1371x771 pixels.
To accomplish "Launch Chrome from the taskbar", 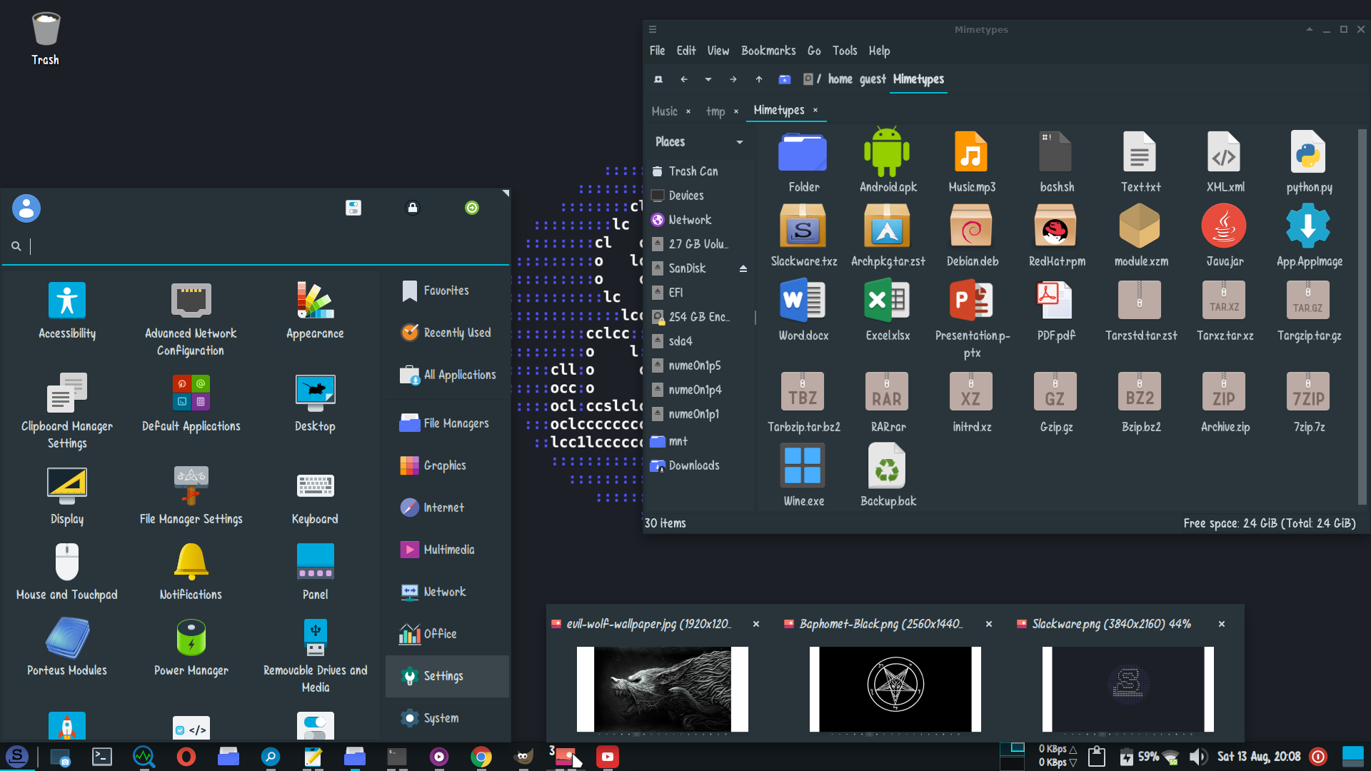I will 481,757.
